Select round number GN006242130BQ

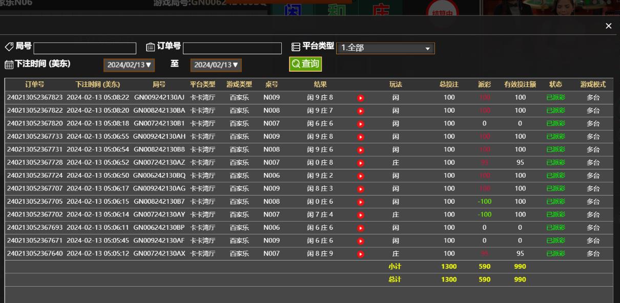(159, 176)
